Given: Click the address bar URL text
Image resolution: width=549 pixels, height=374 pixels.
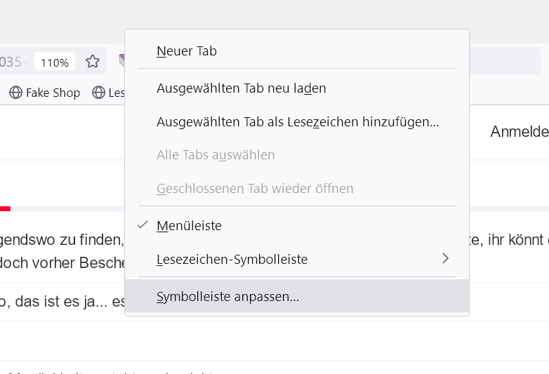Looking at the screenshot, I should 13,62.
